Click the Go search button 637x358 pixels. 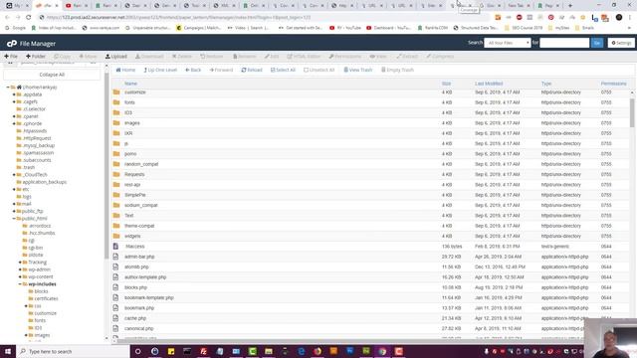(597, 43)
